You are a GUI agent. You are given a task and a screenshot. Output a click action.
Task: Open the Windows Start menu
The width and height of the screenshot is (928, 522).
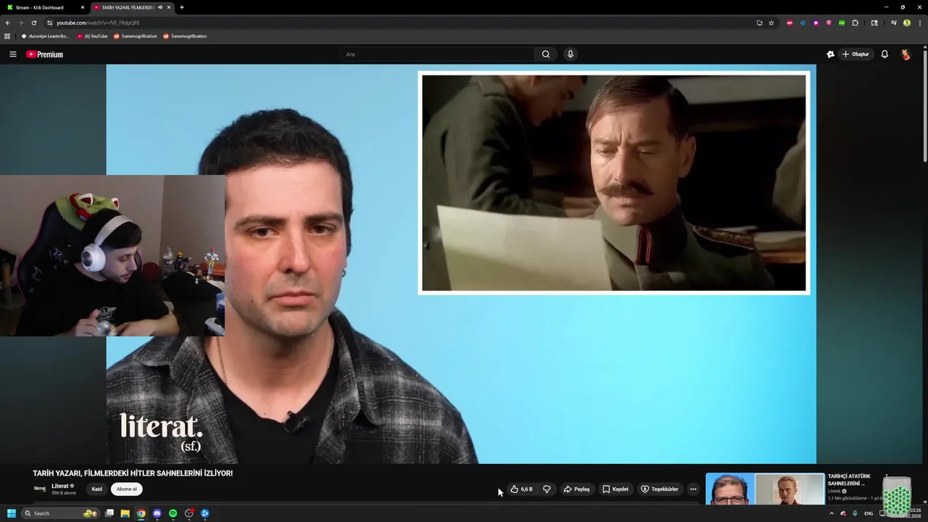[12, 513]
